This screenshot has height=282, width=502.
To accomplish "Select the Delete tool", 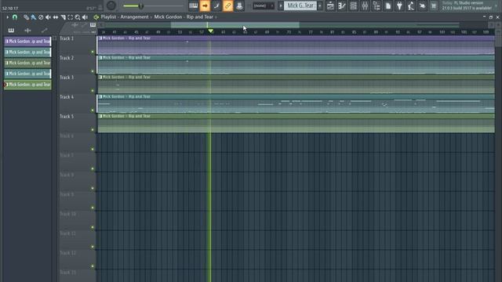I will coord(41,17).
